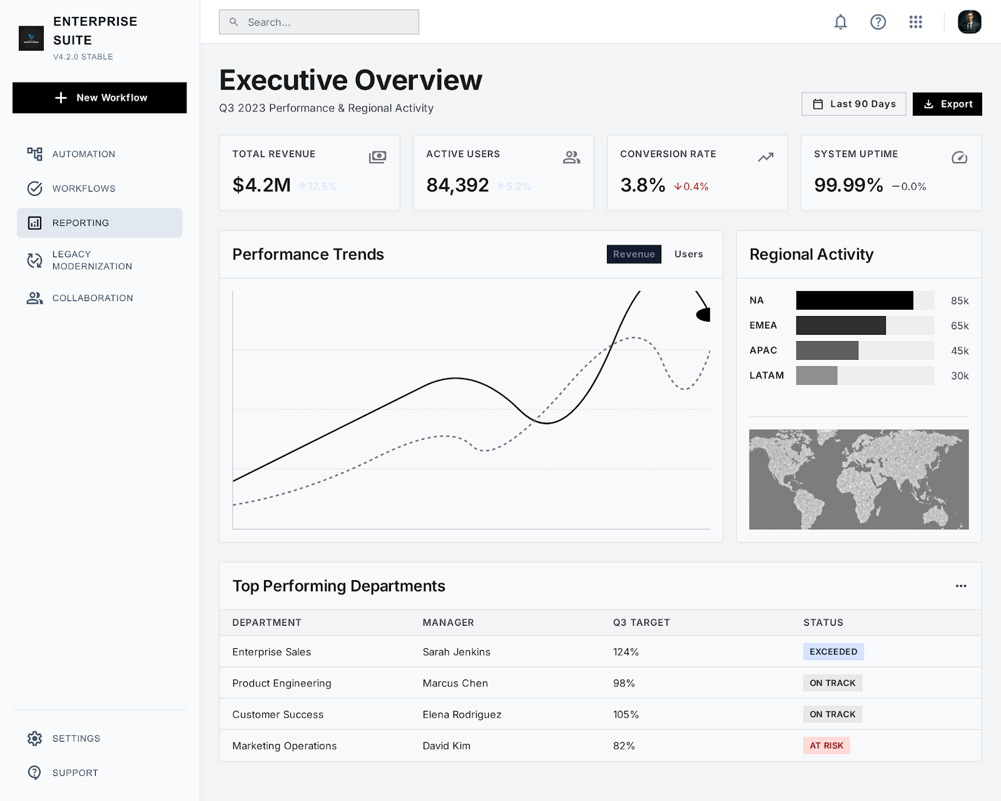
Task: Select the Customer Success department cell
Action: coord(278,715)
